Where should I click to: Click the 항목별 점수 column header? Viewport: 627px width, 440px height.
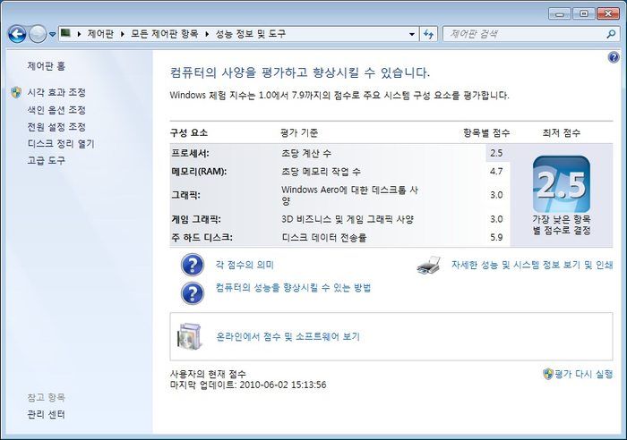point(486,133)
